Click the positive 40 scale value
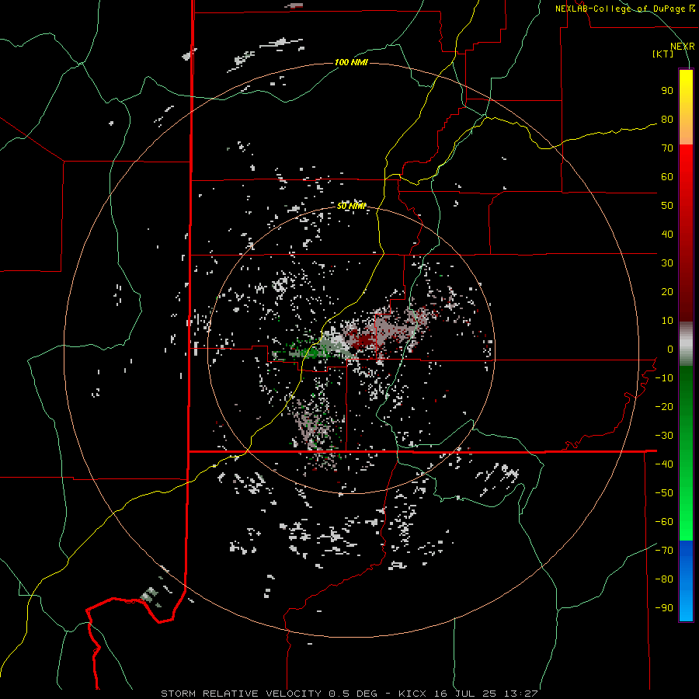This screenshot has width=699, height=699. (x=667, y=235)
